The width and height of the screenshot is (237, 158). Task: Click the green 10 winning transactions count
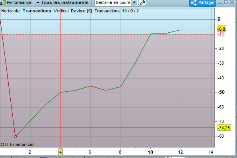pyautogui.click(x=124, y=11)
